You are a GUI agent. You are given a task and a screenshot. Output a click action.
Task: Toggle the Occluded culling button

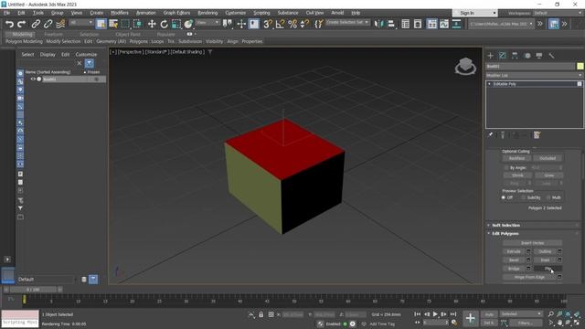(548, 158)
